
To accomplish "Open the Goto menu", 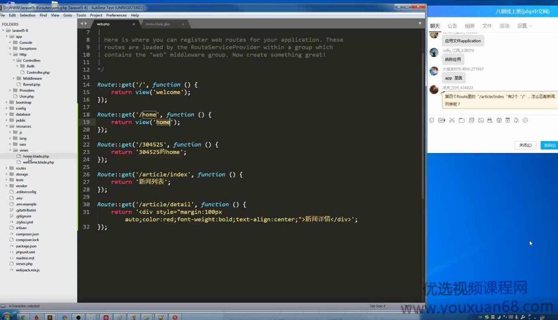I will point(68,15).
